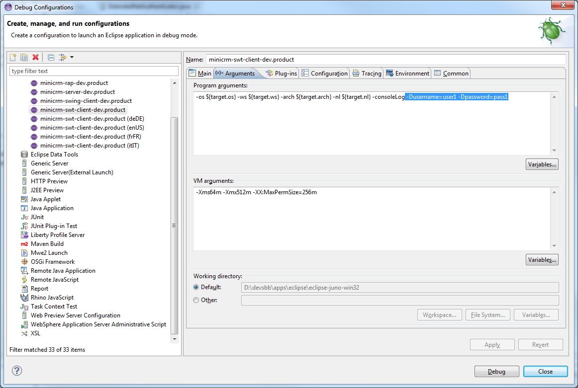Click the Rhino JavaScript icon

(24, 298)
